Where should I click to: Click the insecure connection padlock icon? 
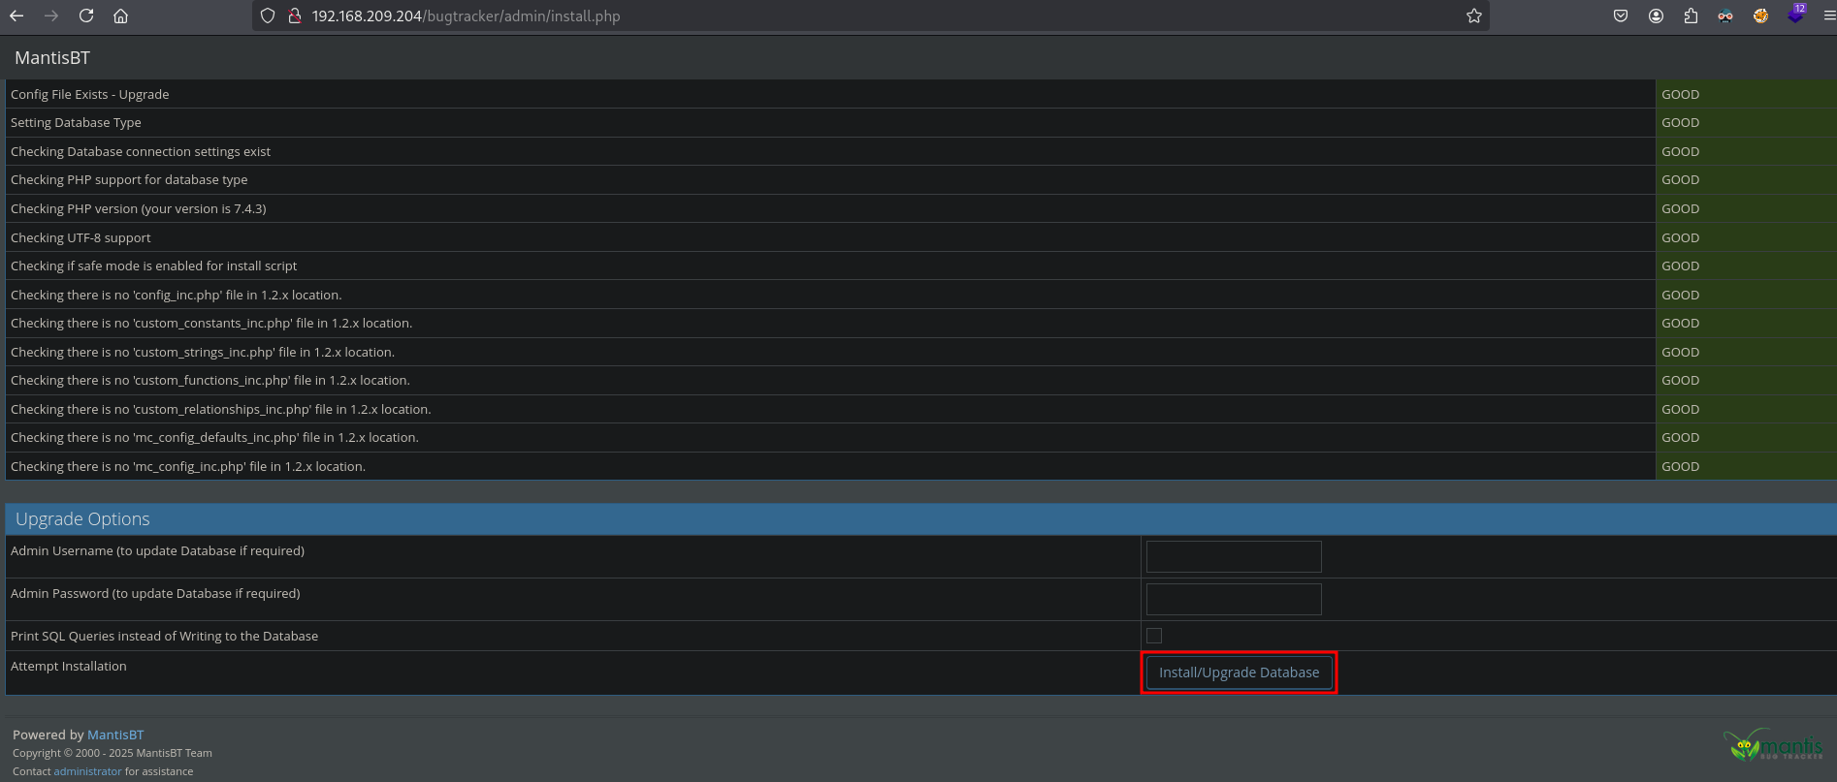coord(295,16)
